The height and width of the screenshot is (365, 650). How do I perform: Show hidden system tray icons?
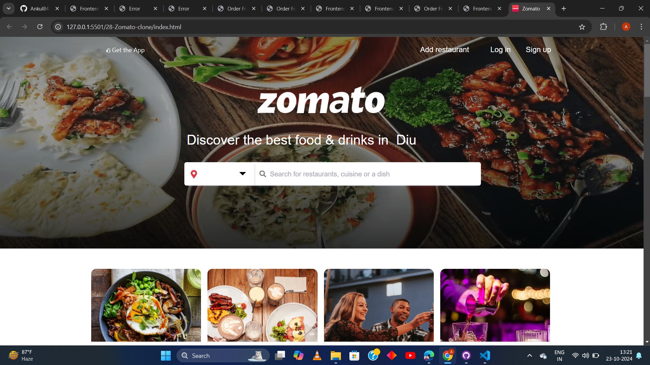tap(529, 356)
